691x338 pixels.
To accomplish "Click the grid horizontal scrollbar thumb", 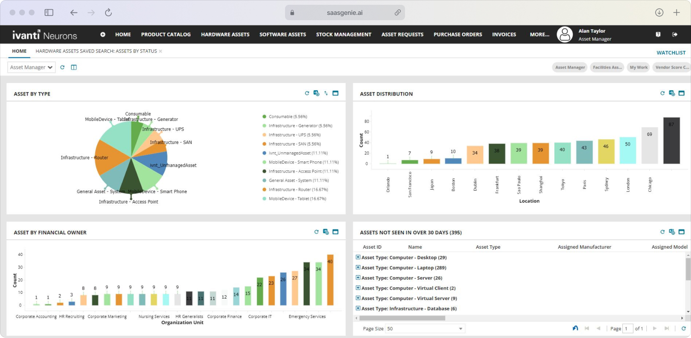I will (x=402, y=318).
